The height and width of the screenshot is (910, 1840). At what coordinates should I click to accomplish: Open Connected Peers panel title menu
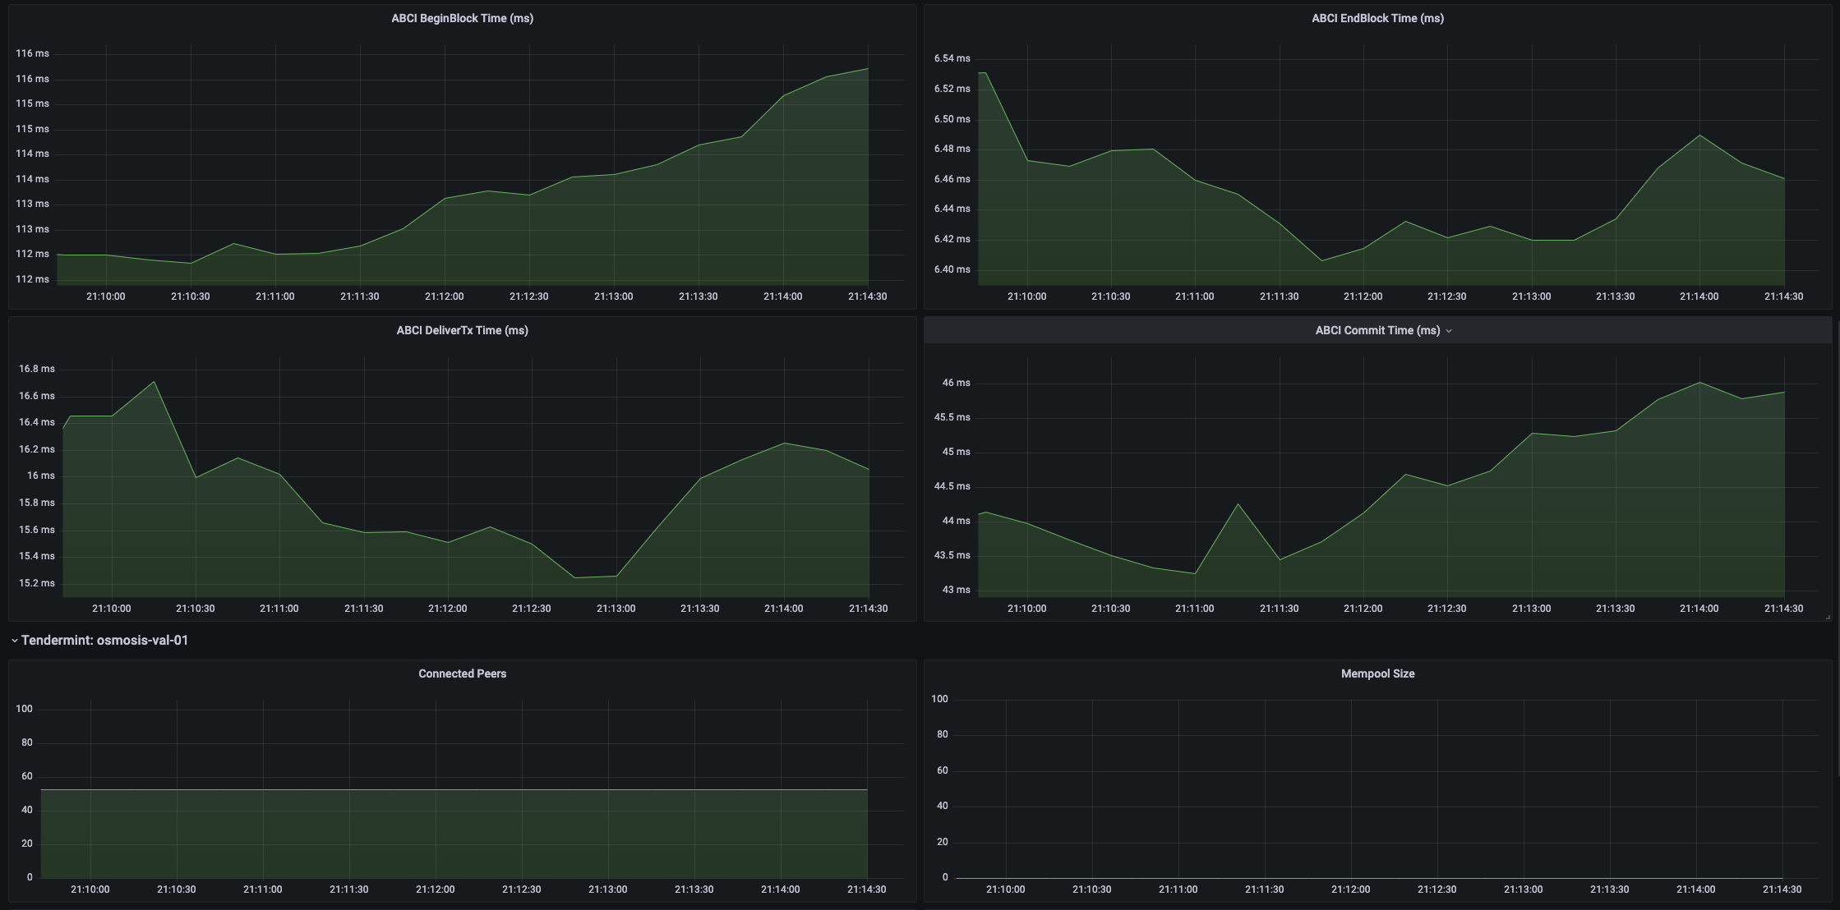(462, 673)
